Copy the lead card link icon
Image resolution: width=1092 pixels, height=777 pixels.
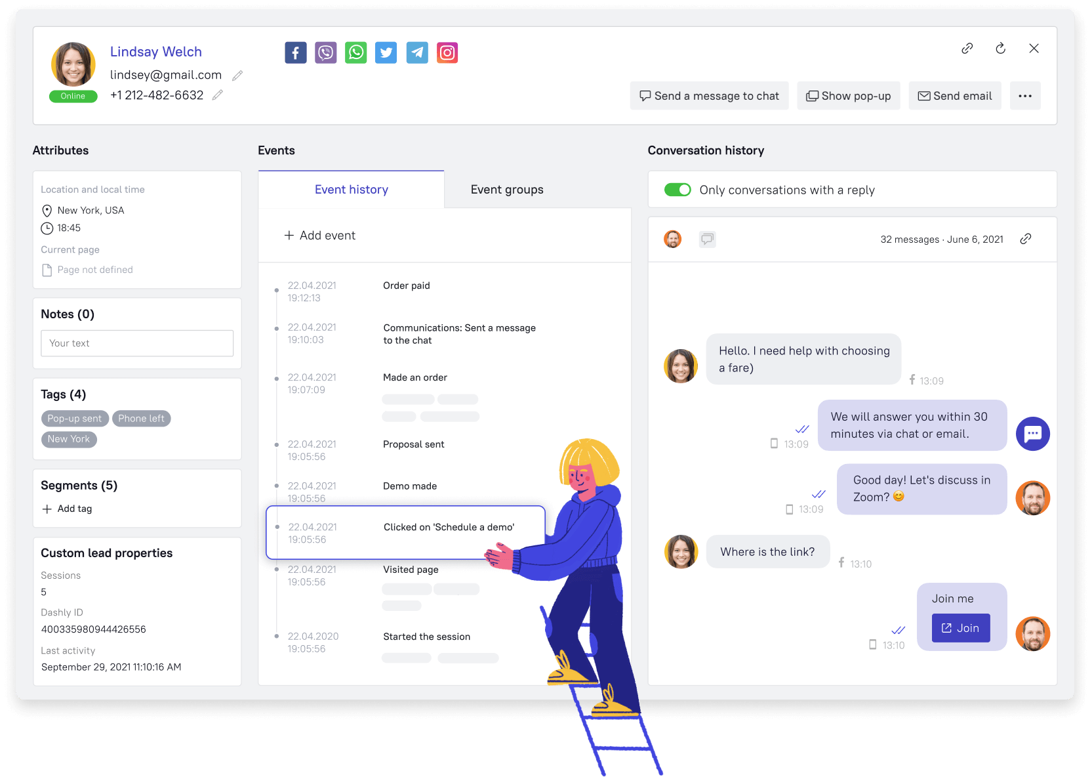click(967, 48)
